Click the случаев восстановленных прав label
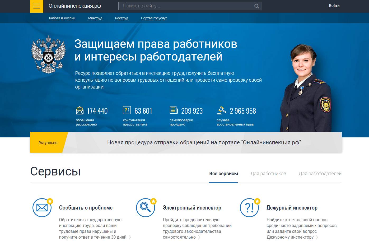 (x=235, y=122)
